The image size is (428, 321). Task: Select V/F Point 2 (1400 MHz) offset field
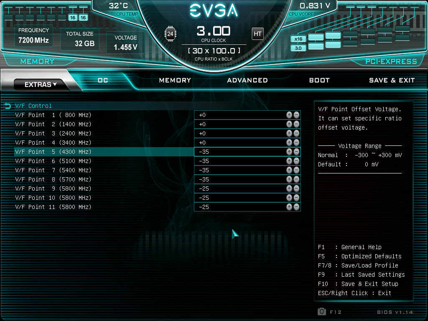pyautogui.click(x=247, y=124)
